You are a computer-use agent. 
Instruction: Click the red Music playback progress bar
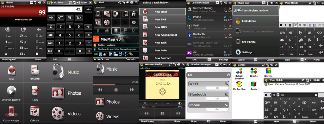click(x=104, y=85)
